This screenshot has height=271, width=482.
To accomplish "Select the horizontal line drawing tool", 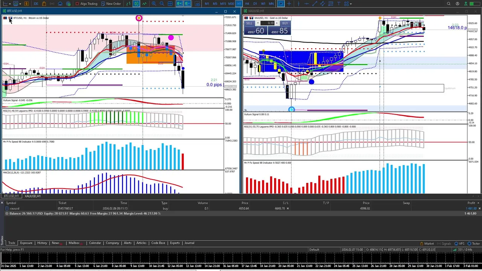I will point(307,4).
